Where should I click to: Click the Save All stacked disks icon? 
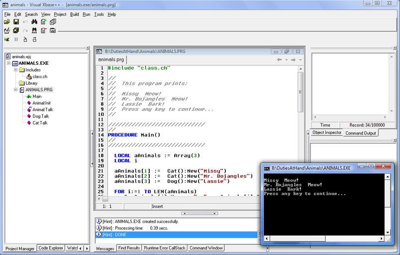[x=16, y=30]
